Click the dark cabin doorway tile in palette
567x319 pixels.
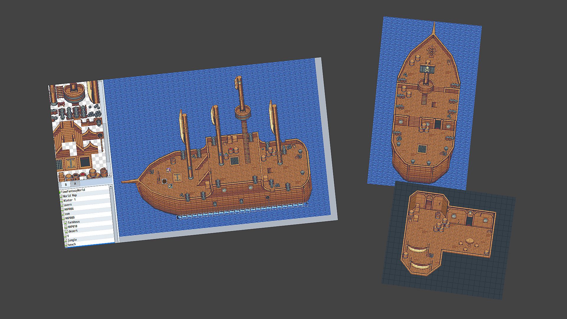click(85, 162)
